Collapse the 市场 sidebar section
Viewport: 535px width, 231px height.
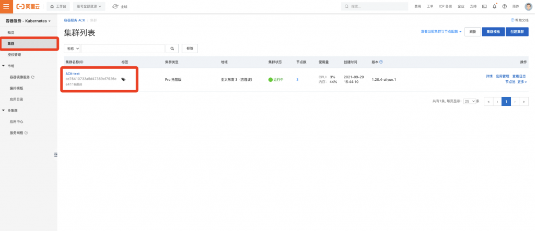click(4, 66)
